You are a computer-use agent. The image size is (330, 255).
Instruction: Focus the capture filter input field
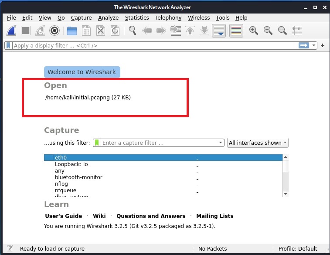point(159,143)
